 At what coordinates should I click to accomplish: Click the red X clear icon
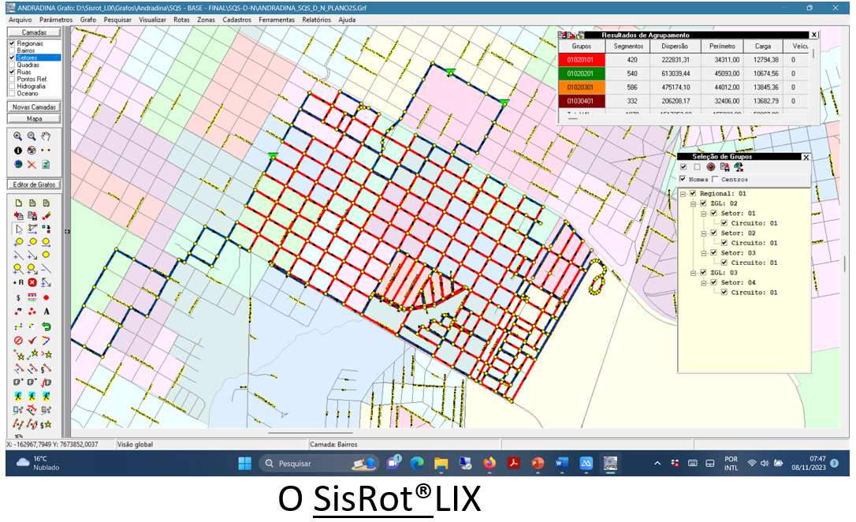click(x=32, y=164)
